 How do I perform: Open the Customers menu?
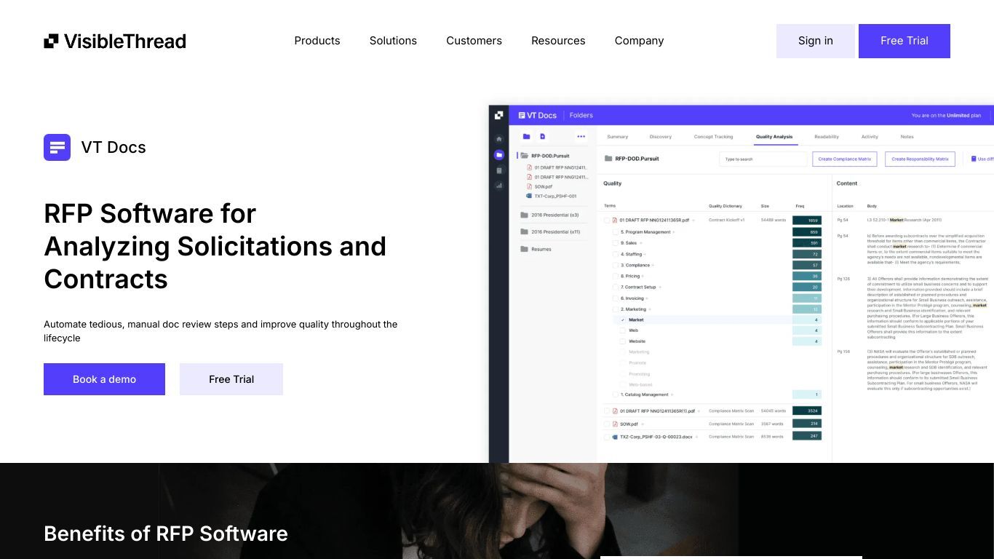(474, 41)
